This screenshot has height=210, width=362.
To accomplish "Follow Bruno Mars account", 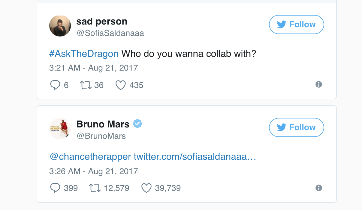I will coord(296,127).
